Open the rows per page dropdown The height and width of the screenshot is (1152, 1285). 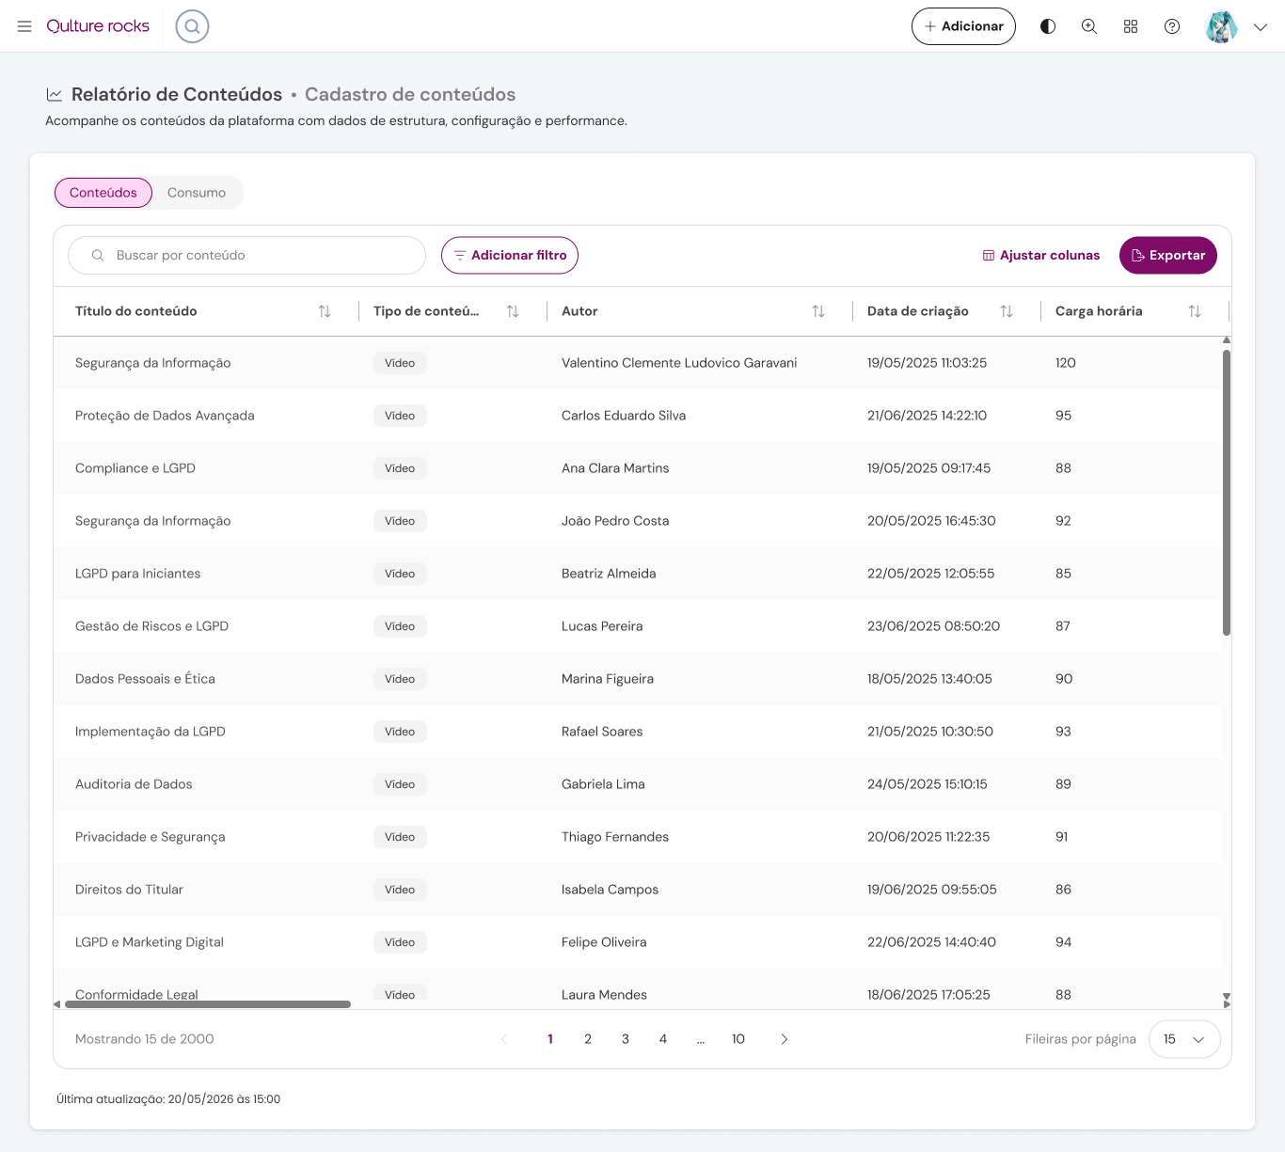tap(1184, 1039)
